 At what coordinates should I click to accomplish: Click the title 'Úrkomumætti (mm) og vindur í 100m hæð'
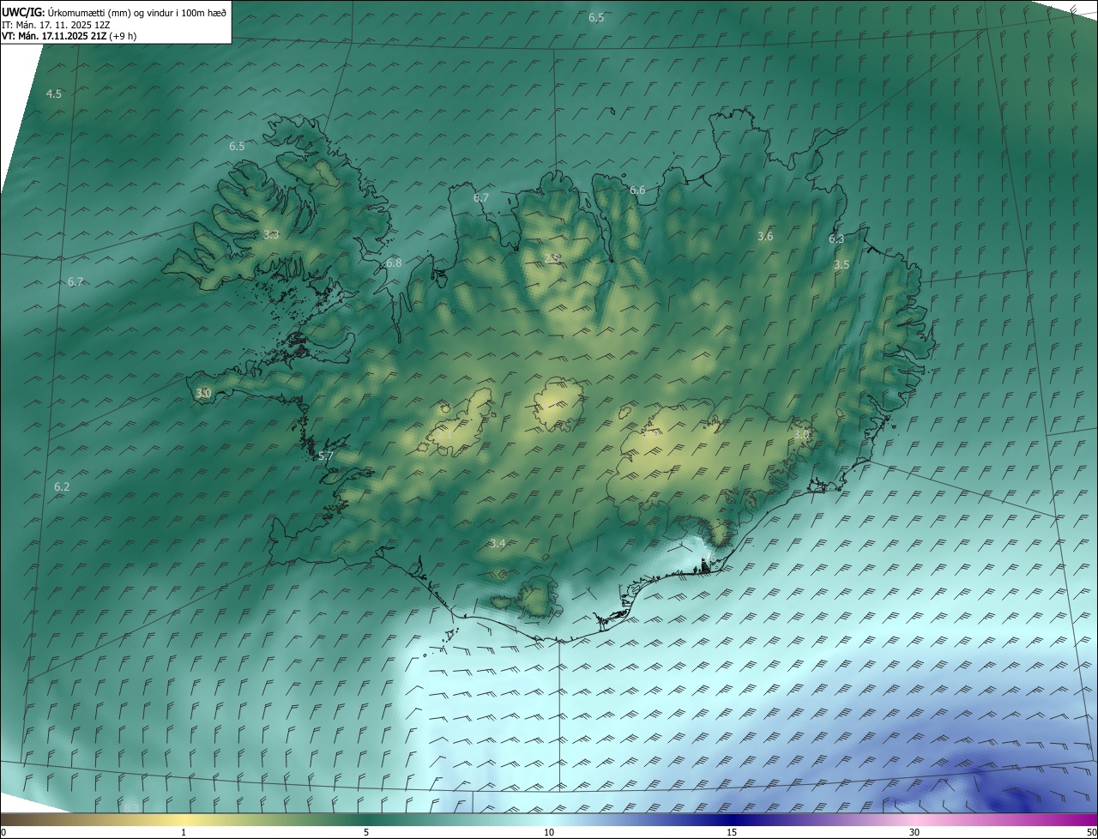pos(137,12)
